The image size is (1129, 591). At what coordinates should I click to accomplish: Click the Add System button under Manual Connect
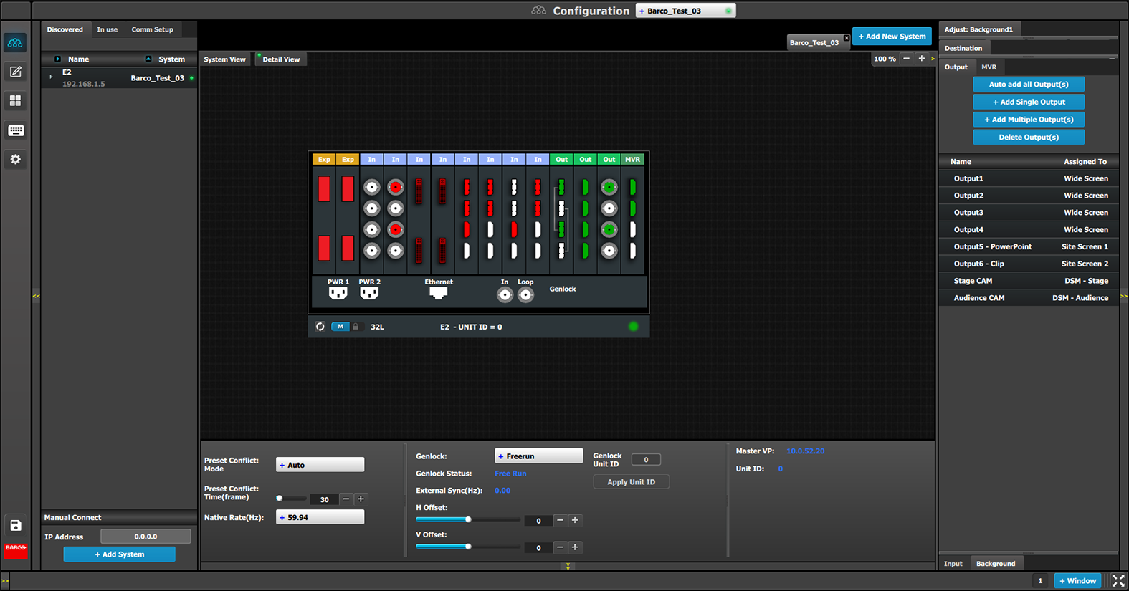pyautogui.click(x=119, y=554)
